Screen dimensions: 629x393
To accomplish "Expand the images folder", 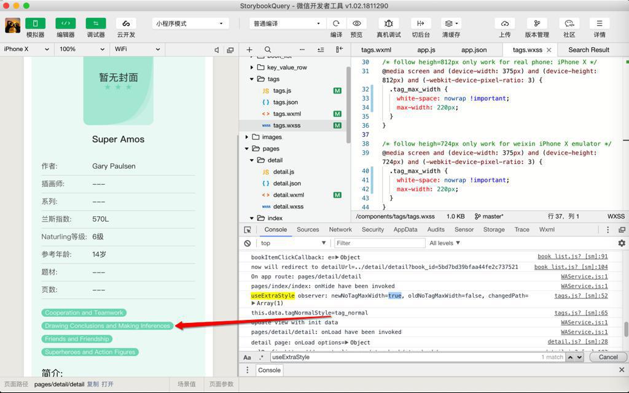I will point(247,137).
